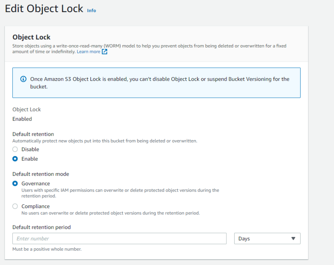
Task: Click the Object Lock section heading
Action: tap(31, 37)
